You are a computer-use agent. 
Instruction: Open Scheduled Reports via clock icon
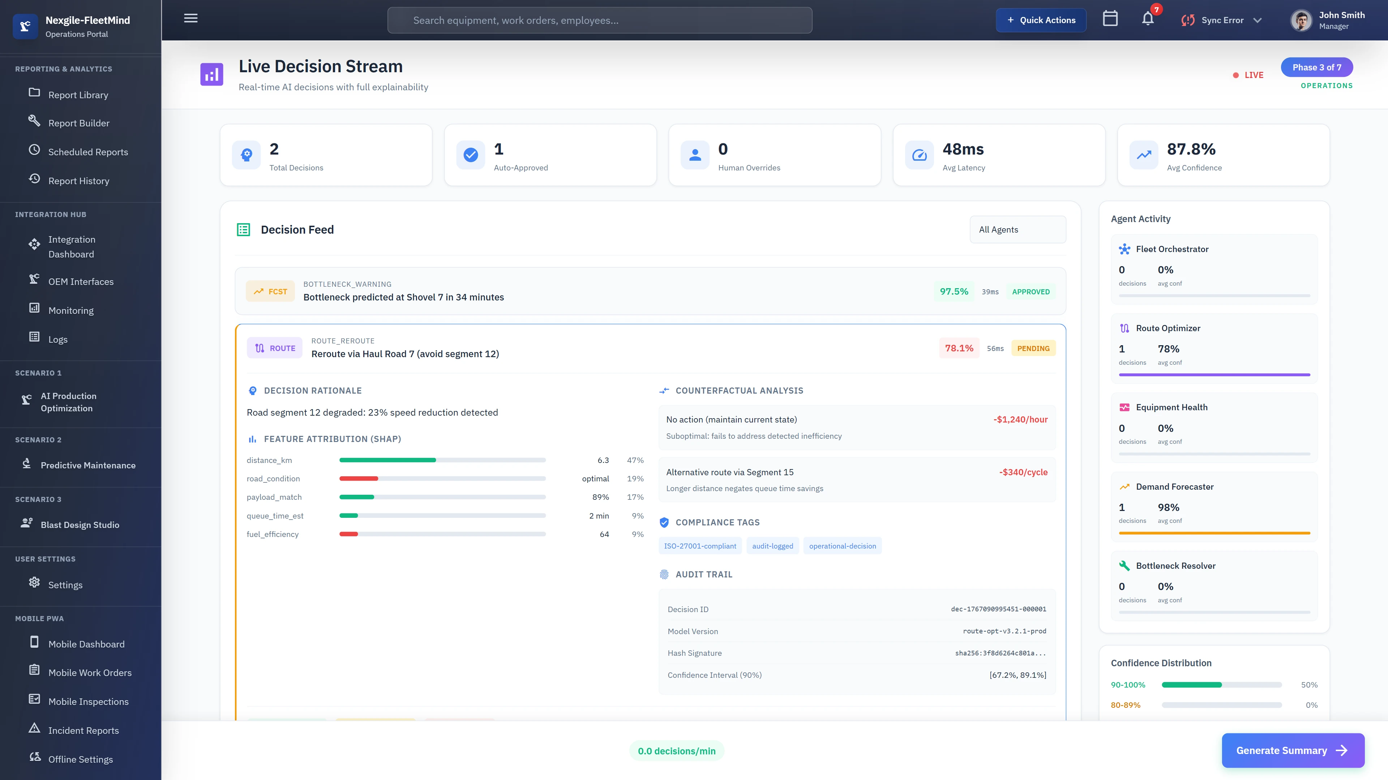[x=34, y=151]
